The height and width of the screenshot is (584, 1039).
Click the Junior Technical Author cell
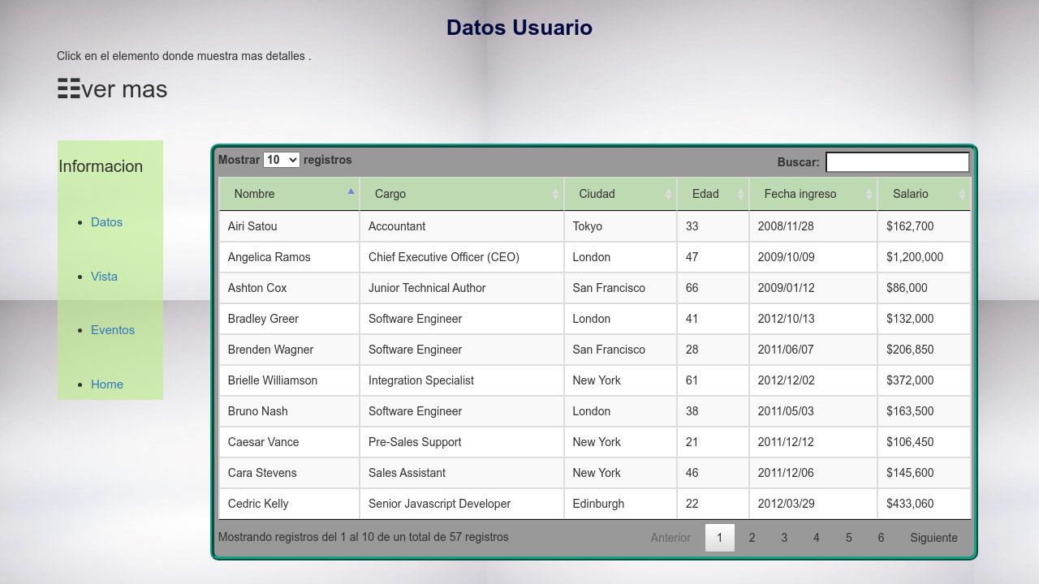coord(462,288)
